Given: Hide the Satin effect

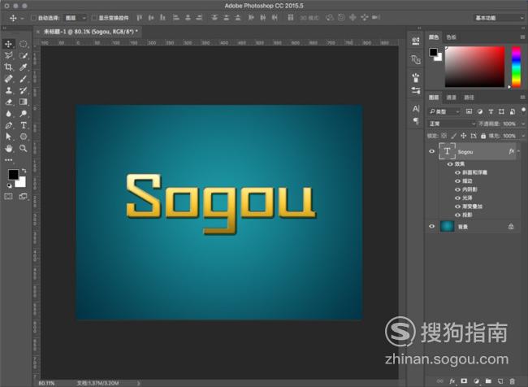Looking at the screenshot, I should [457, 198].
